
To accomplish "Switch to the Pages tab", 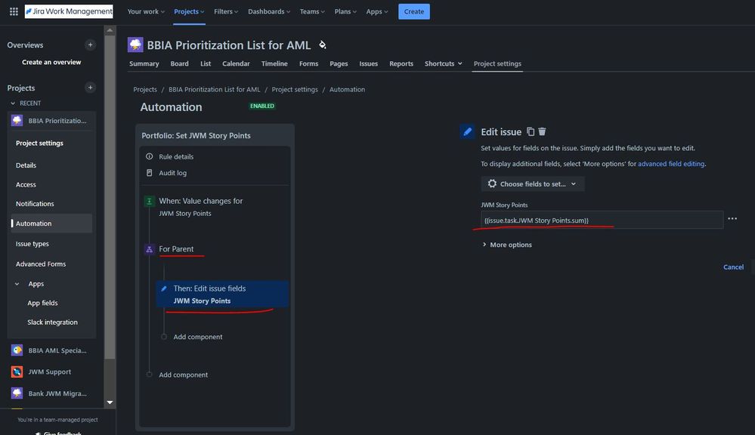I will coord(339,63).
